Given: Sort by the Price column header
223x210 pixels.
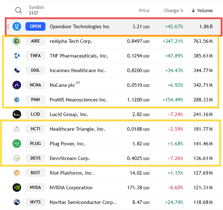Looking at the screenshot, I should point(144,10).
